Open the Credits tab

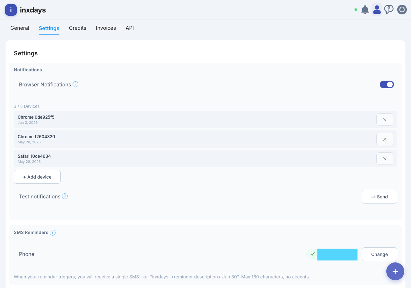coord(78,28)
